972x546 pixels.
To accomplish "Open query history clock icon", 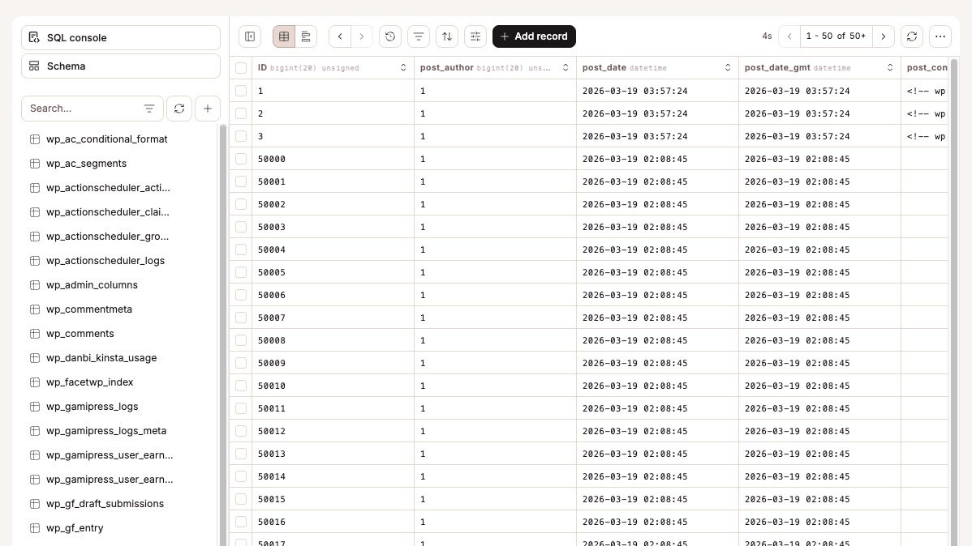I will (x=390, y=36).
